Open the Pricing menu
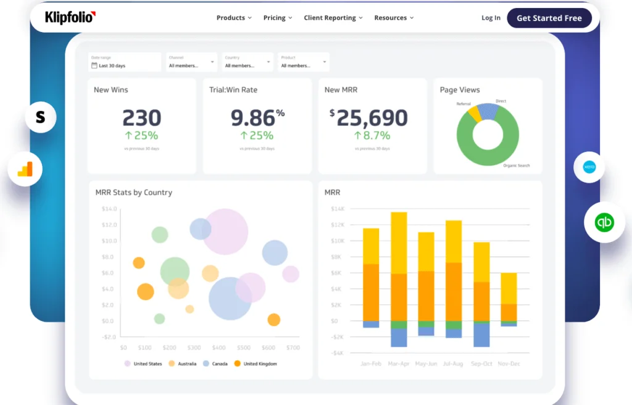 tap(278, 18)
